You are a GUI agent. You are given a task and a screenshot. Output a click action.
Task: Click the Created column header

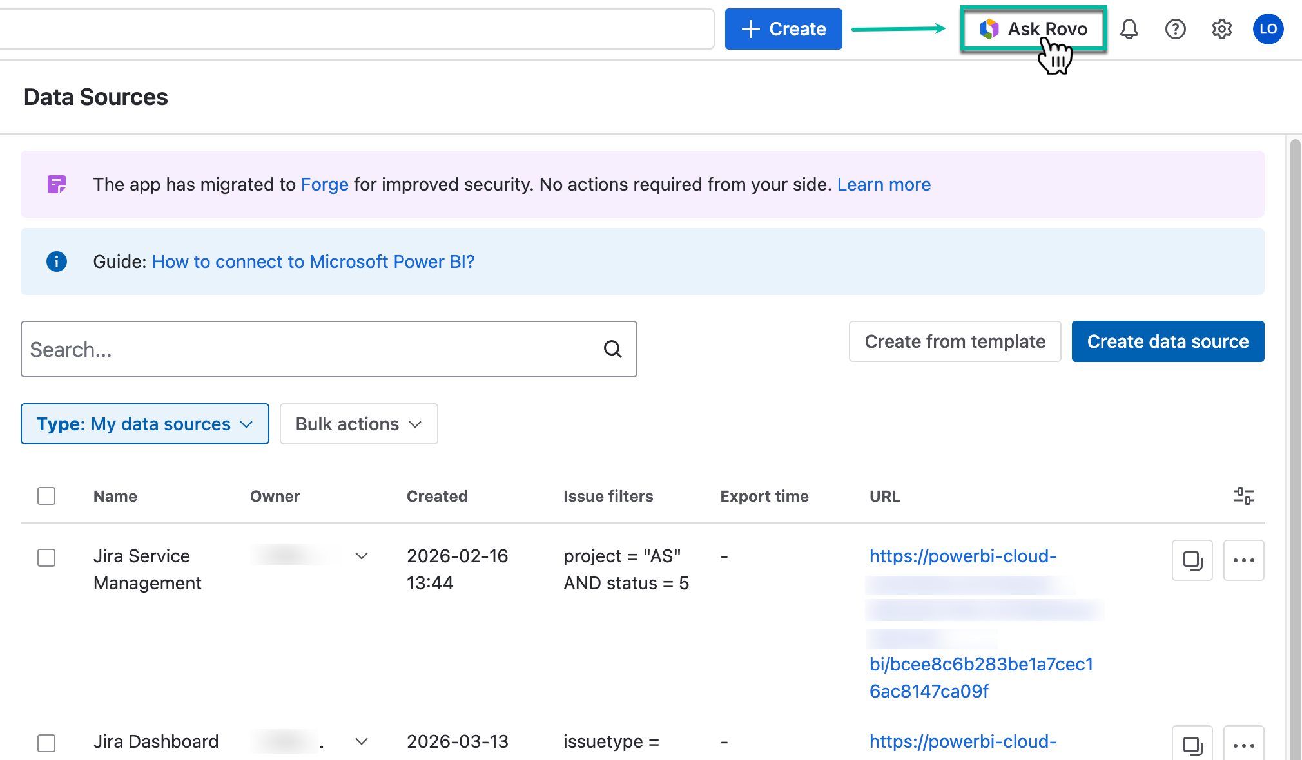(x=437, y=496)
